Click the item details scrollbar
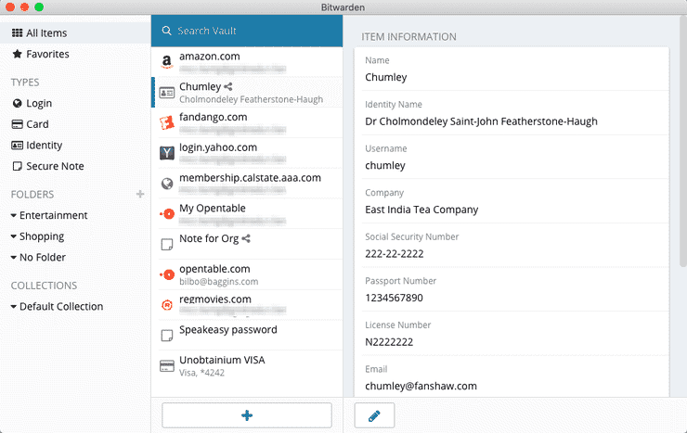 (682, 140)
